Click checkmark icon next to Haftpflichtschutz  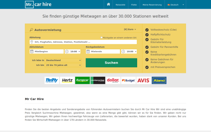coord(147,34)
